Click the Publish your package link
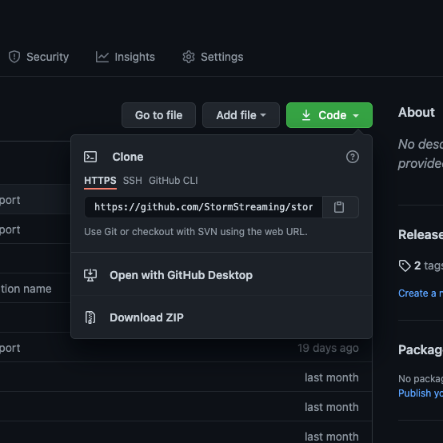 (x=421, y=393)
